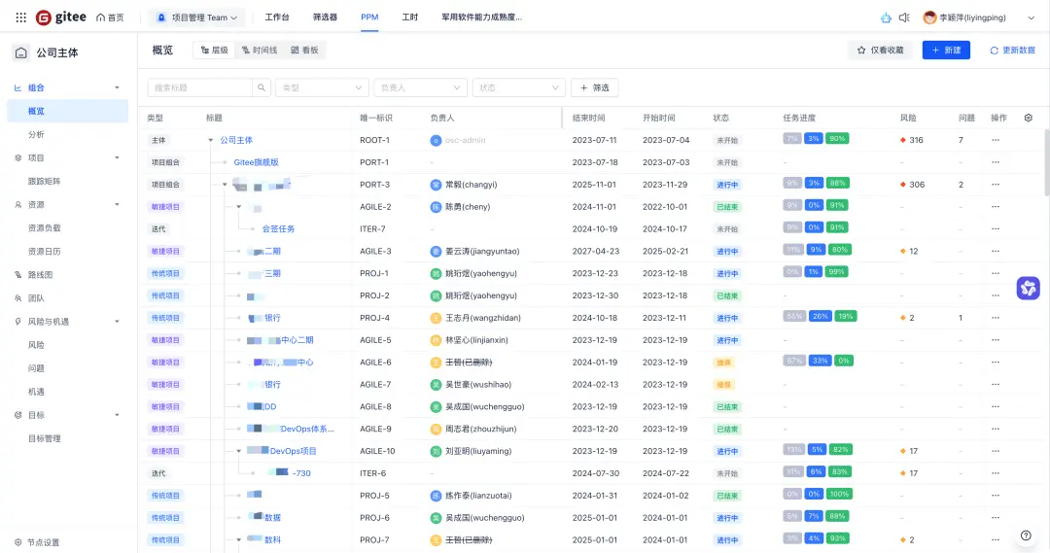Click the 90% green progress badge for ROOT-1

pyautogui.click(x=837, y=139)
